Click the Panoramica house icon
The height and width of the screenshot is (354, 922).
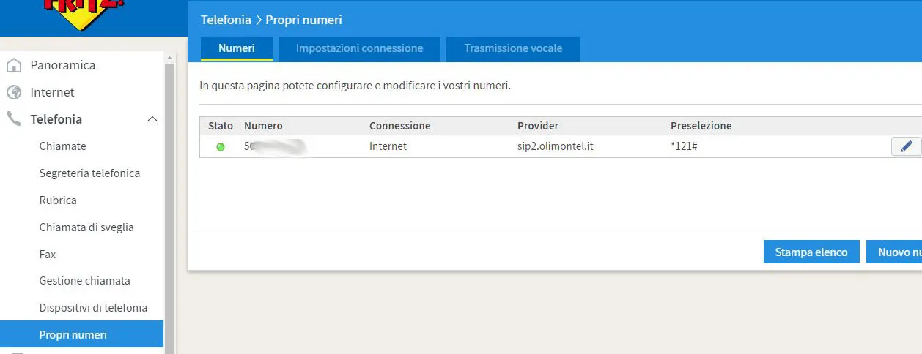13,66
